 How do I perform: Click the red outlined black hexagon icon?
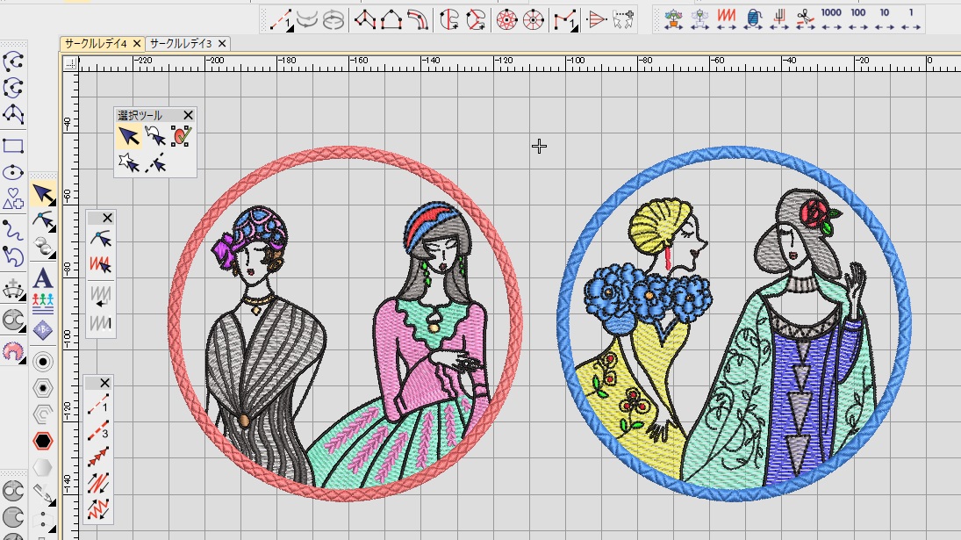pos(43,441)
